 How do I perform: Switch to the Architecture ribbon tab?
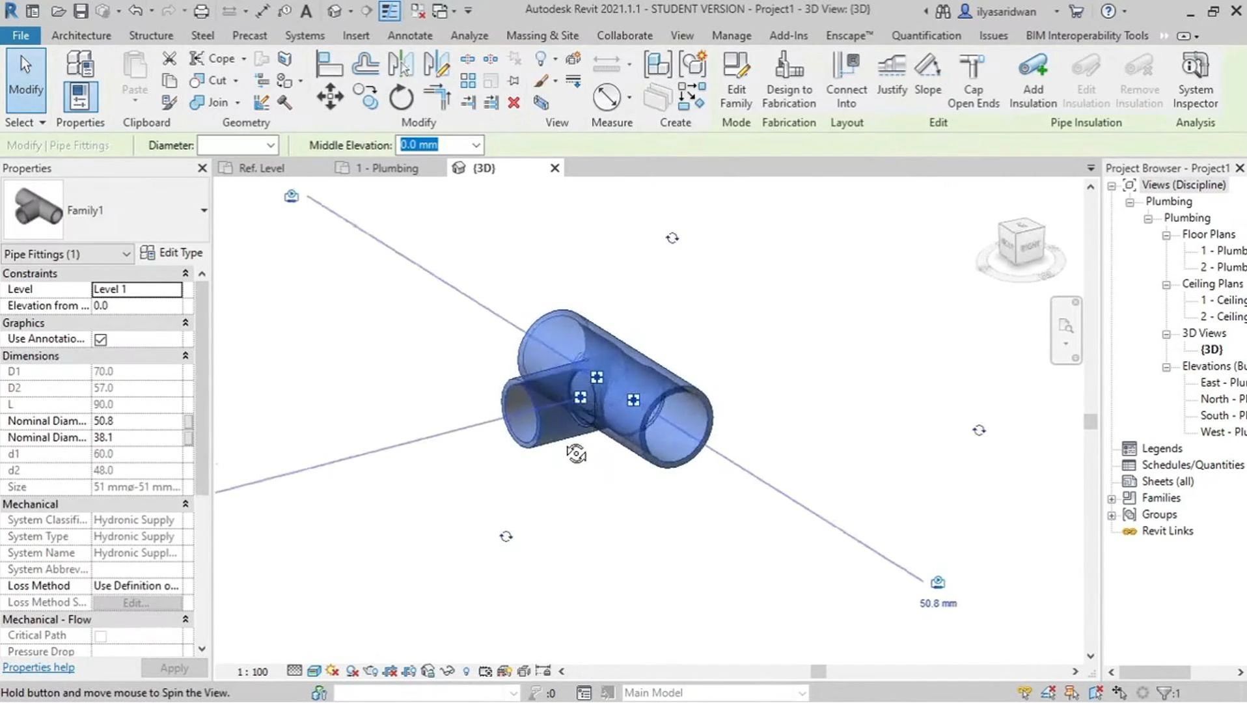[81, 35]
